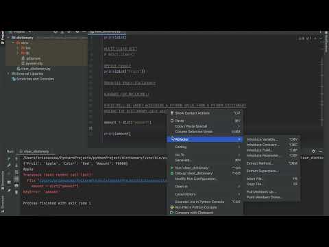
Task: Choose Pull Members Up...
Action: pos(272,192)
